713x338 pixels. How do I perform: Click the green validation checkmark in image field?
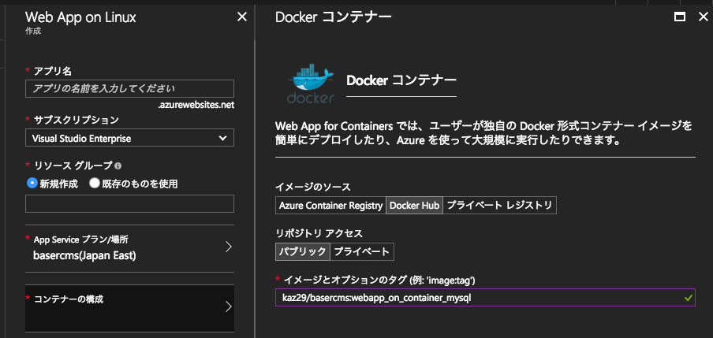[x=688, y=298]
